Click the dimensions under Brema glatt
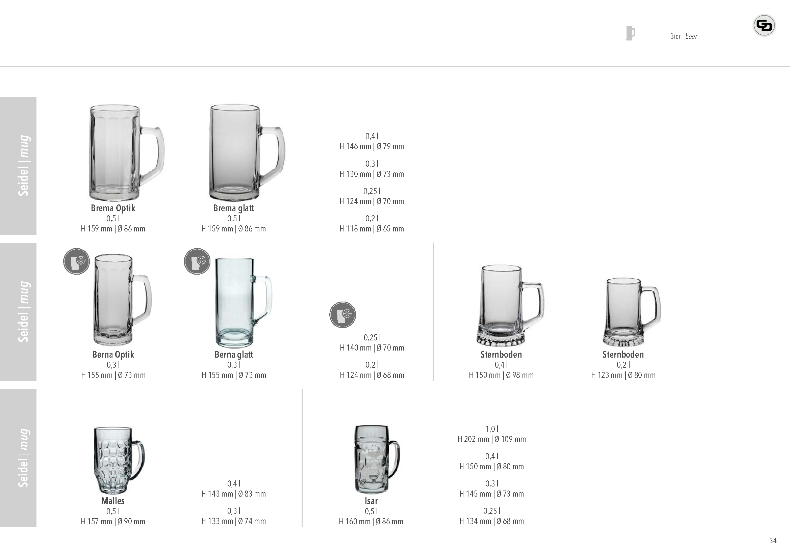Viewport: 790px width, 558px height. click(234, 229)
